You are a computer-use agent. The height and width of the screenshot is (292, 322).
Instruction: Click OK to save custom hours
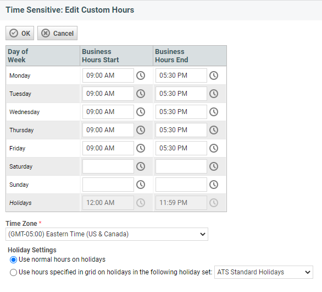(20, 33)
